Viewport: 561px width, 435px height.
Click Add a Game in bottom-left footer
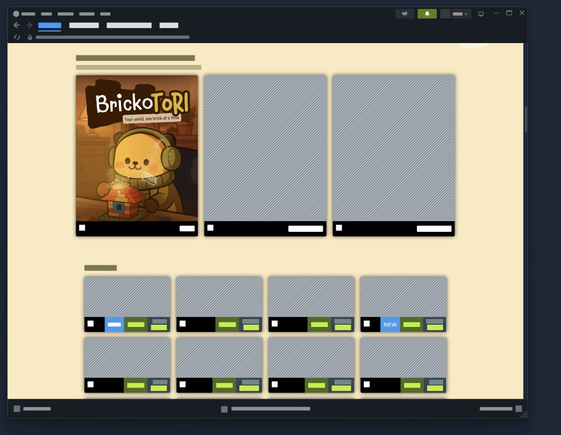tap(32, 409)
